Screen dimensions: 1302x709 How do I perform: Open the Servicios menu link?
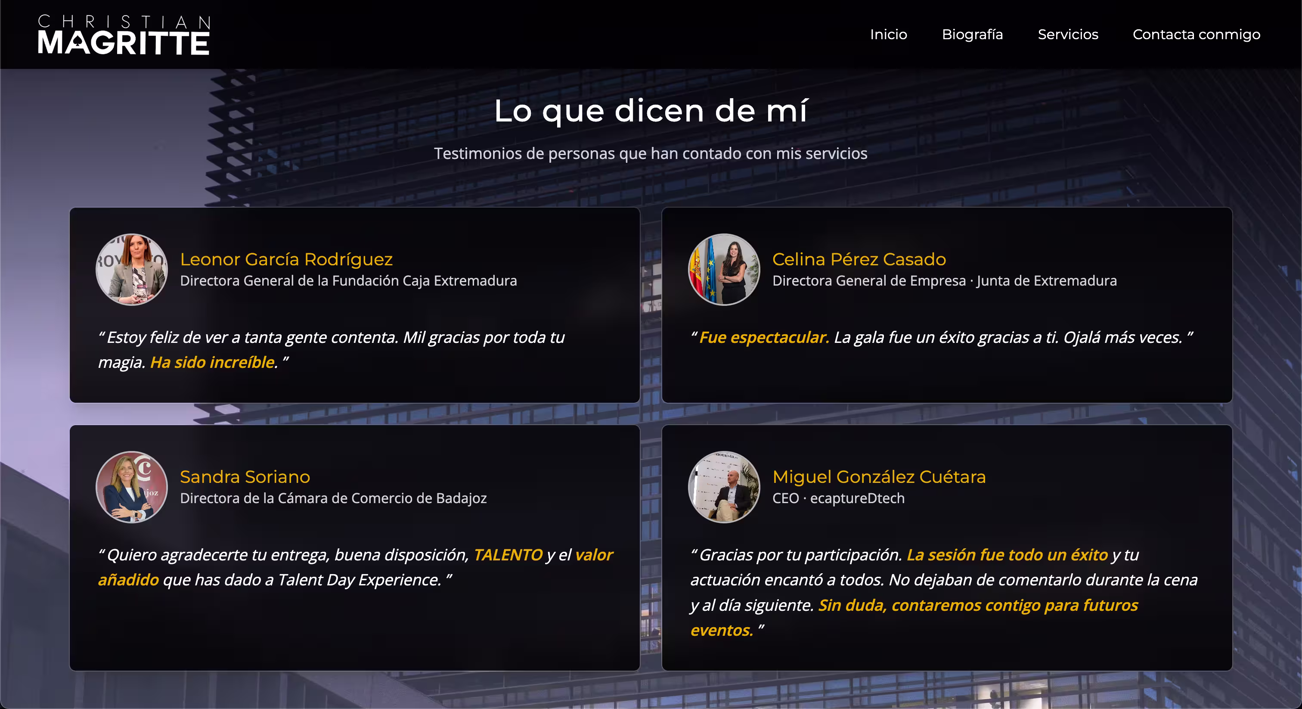(x=1067, y=34)
